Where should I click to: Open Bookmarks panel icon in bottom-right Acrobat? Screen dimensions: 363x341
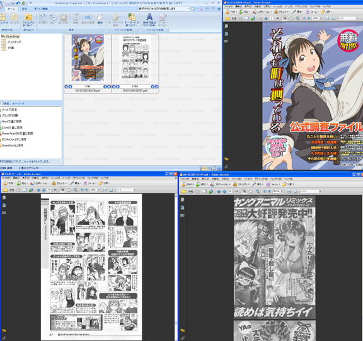[x=182, y=207]
